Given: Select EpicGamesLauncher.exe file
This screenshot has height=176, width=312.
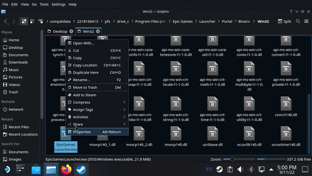Looking at the screenshot, I should 66,139.
